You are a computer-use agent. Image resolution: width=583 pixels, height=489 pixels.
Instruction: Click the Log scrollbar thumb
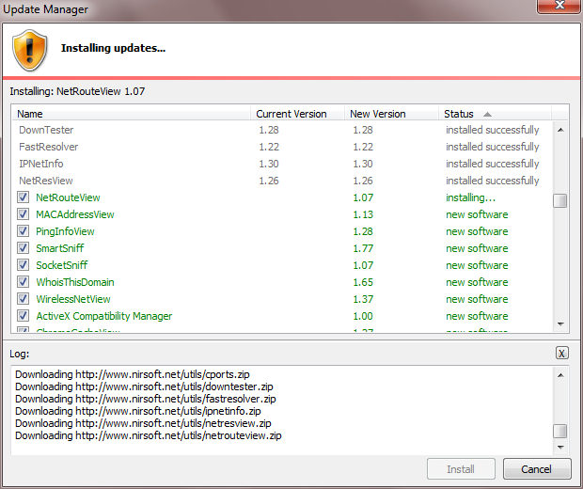coord(559,432)
